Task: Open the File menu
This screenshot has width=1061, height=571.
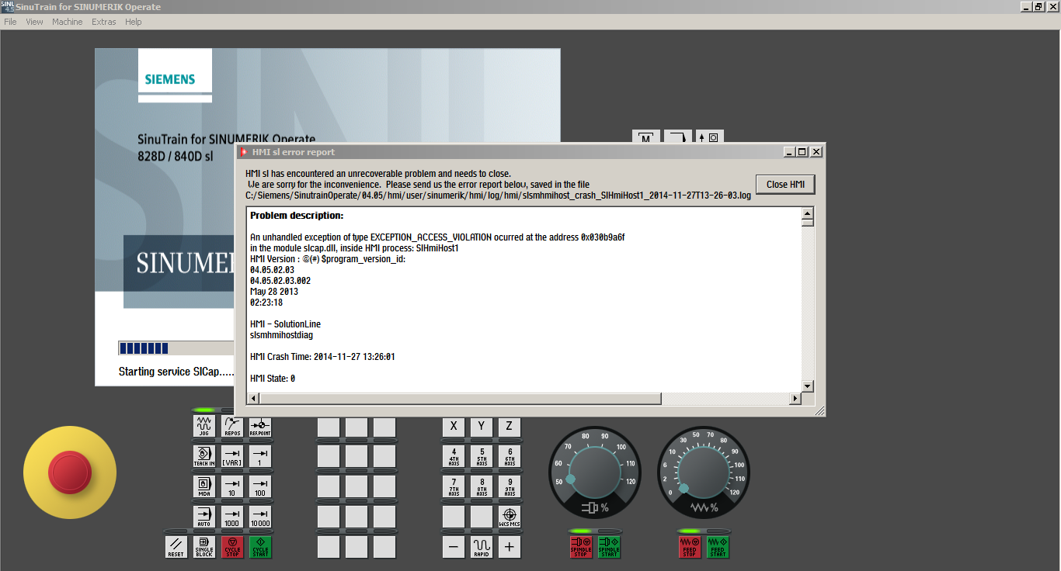Action: click(10, 22)
